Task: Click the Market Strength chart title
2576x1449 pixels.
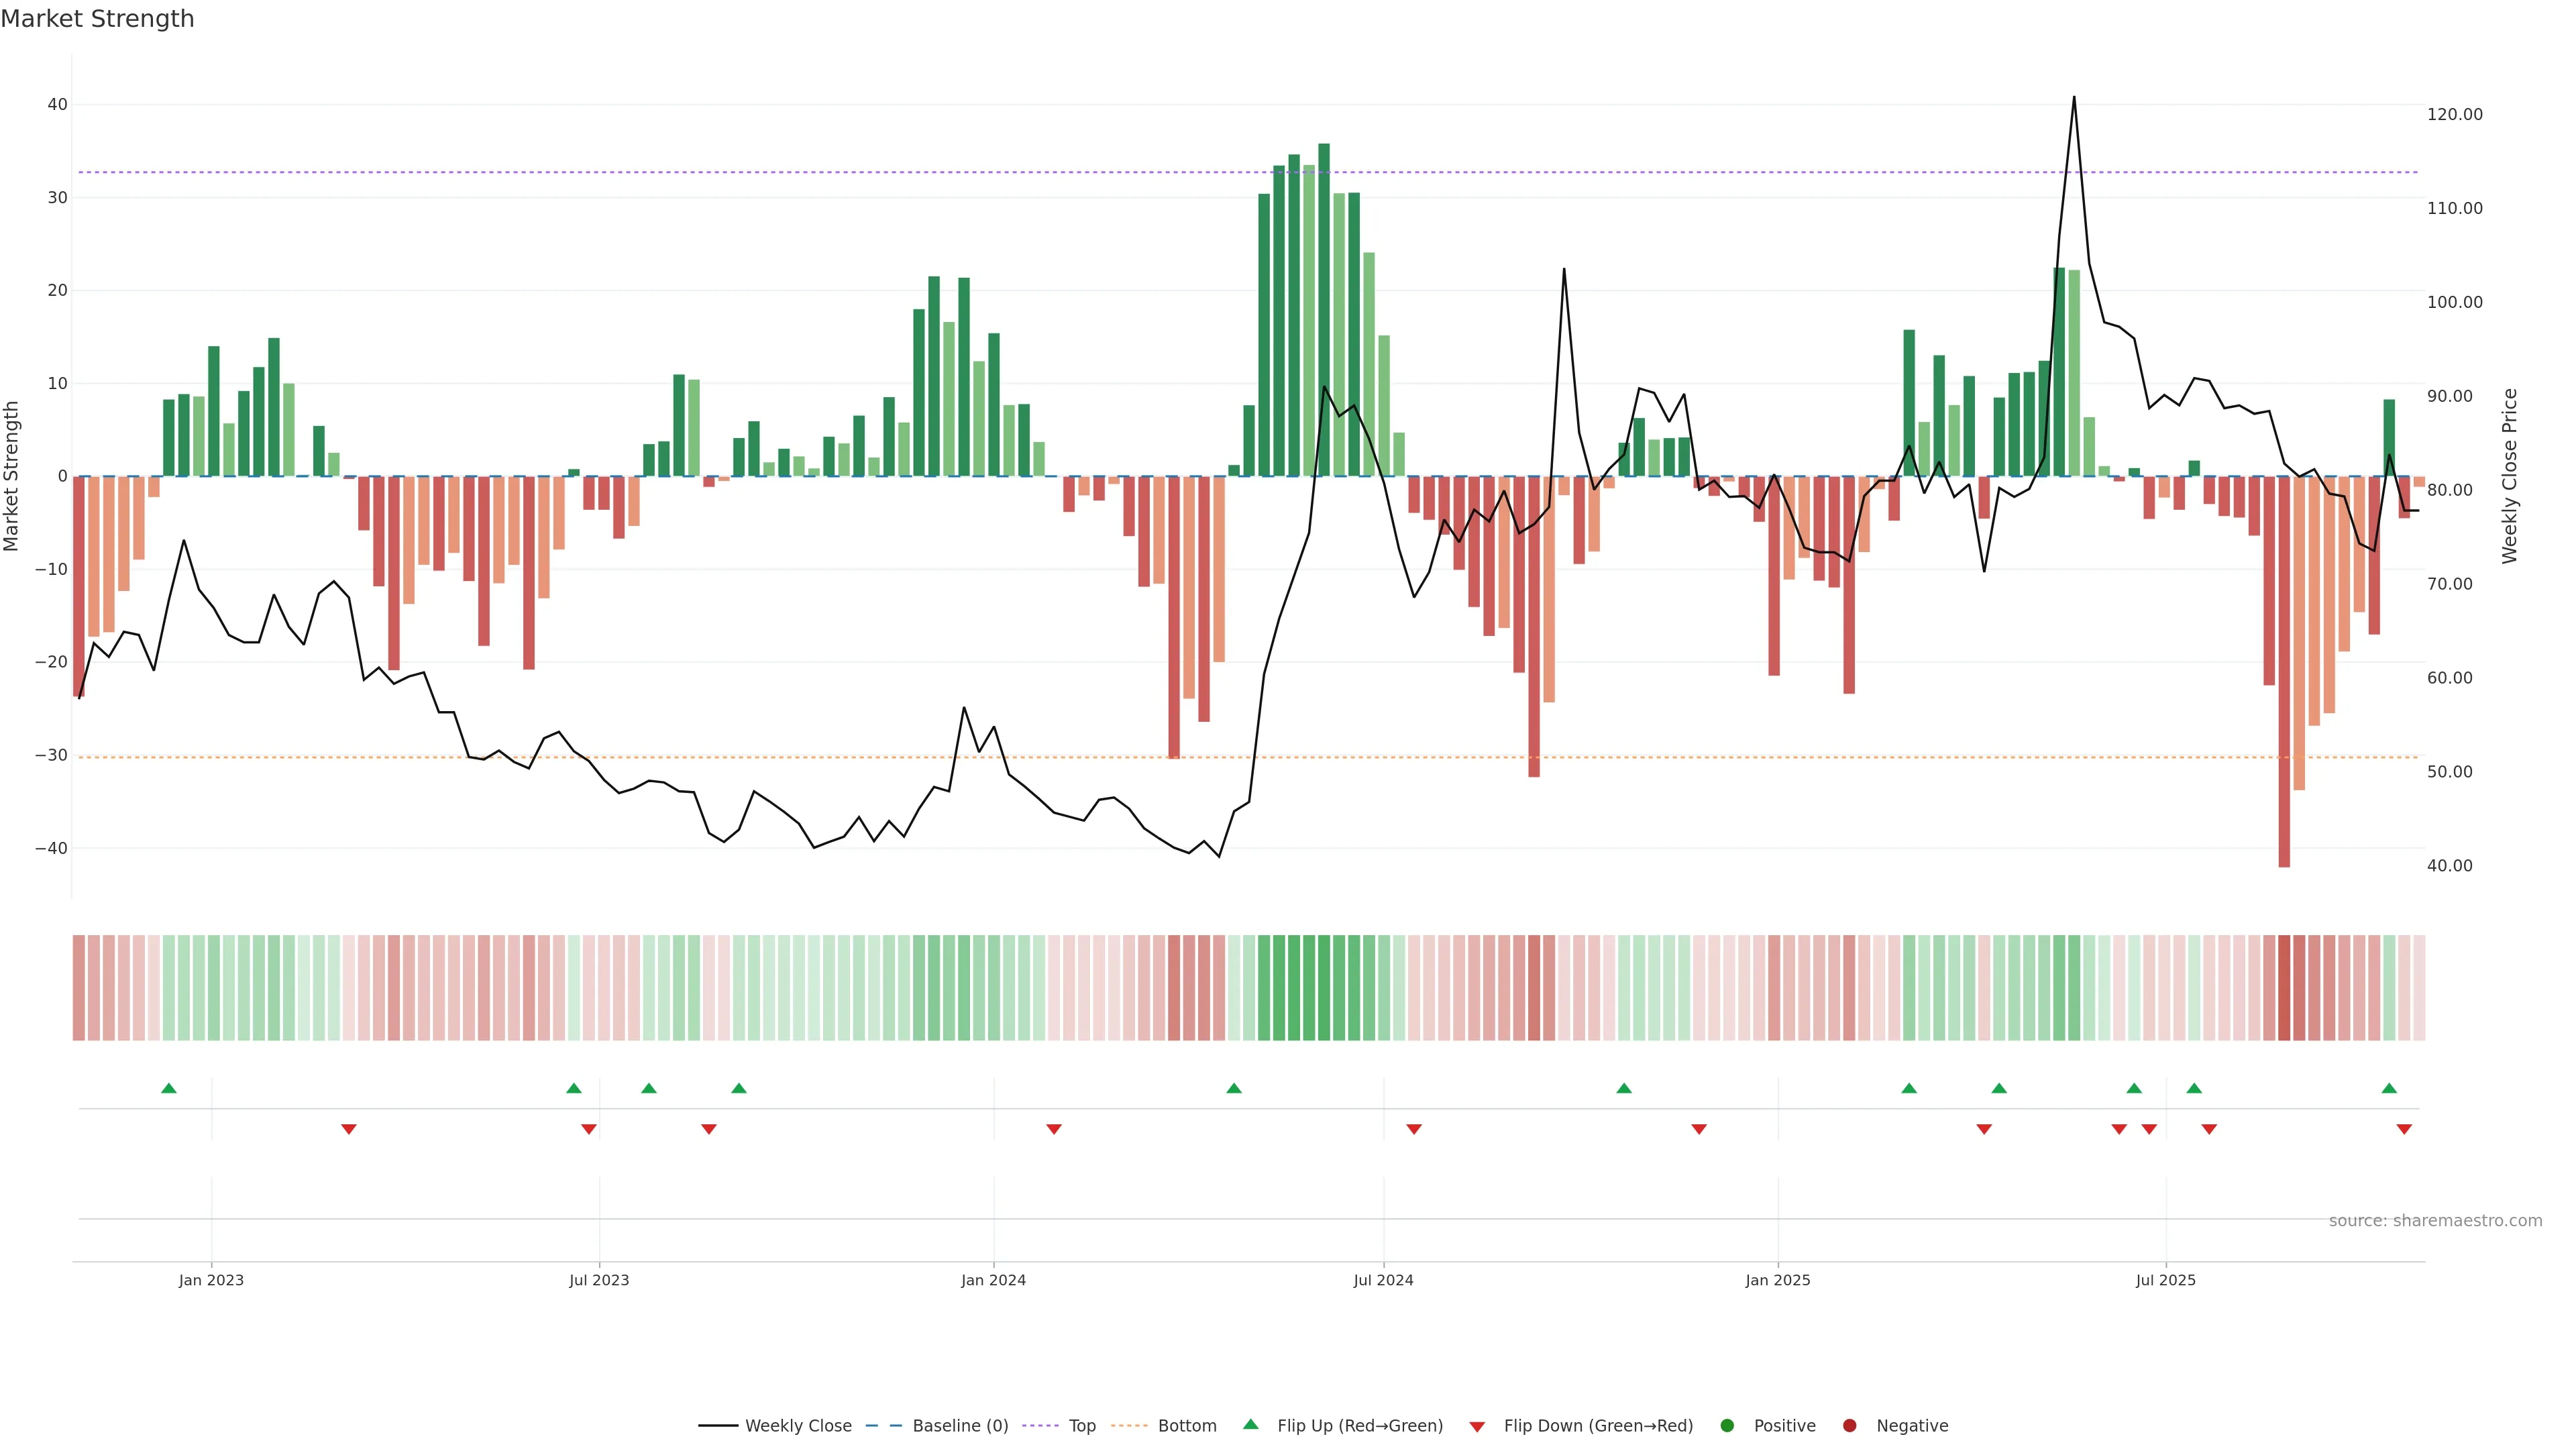Action: pos(97,19)
